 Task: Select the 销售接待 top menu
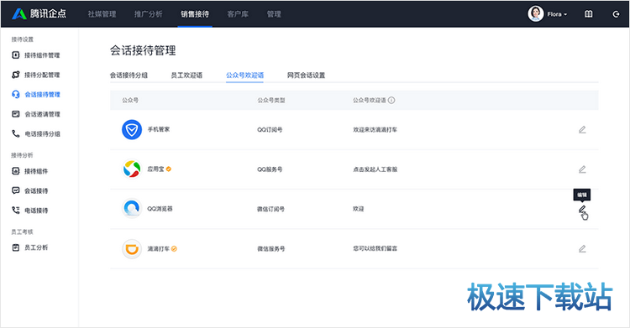click(x=195, y=14)
